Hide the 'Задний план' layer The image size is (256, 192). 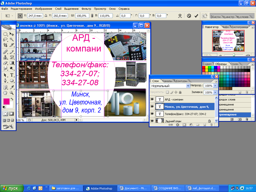tap(152, 121)
